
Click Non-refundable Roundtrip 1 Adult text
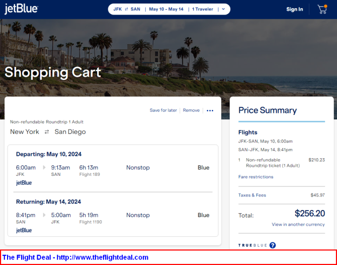47,122
